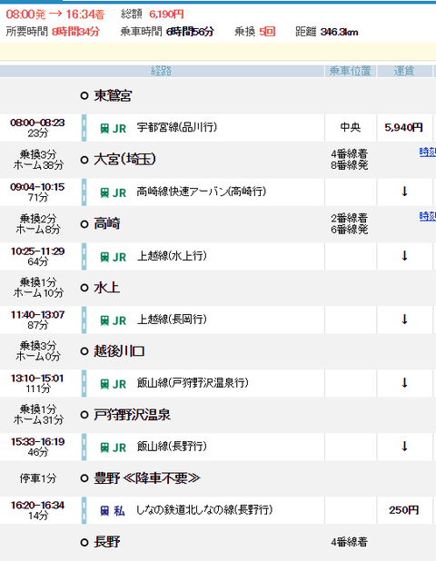Image resolution: width=436 pixels, height=561 pixels.
Task: Click the 乗換3分 ホーム38分 transfer info
Action: tap(38, 160)
